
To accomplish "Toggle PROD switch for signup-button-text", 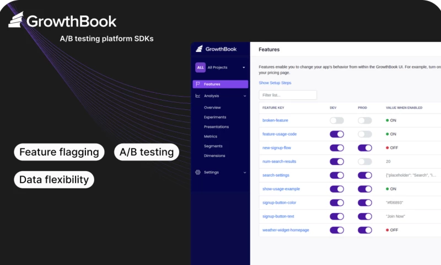I will coord(365,216).
